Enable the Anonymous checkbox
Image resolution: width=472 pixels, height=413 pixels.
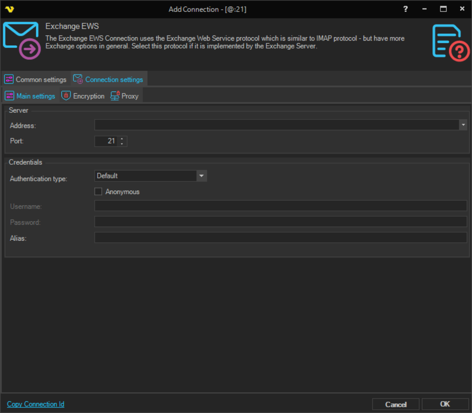pyautogui.click(x=98, y=192)
